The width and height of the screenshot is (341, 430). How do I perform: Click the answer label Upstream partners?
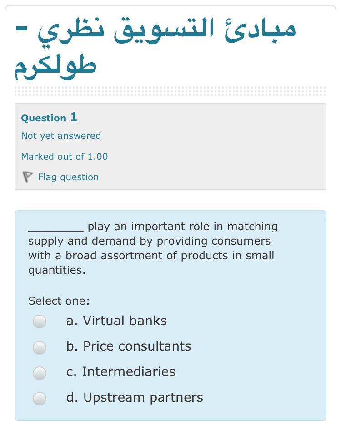[x=135, y=397]
